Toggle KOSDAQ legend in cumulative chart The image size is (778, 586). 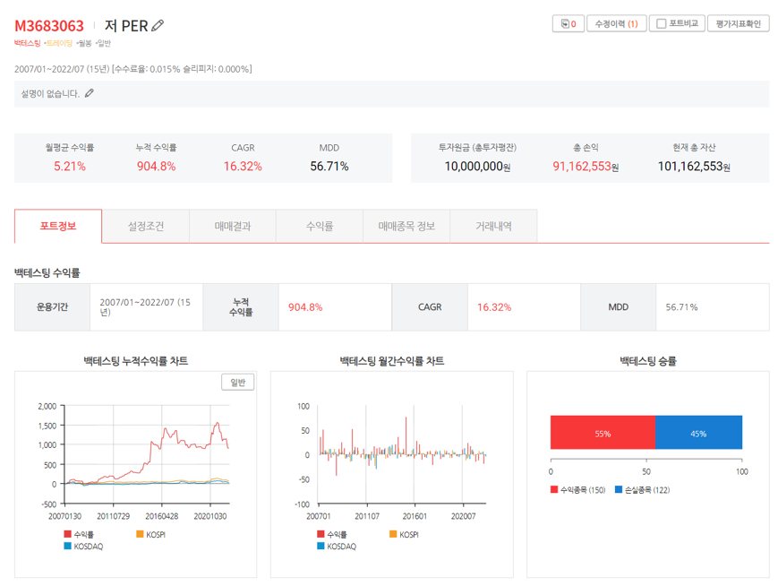(x=83, y=547)
